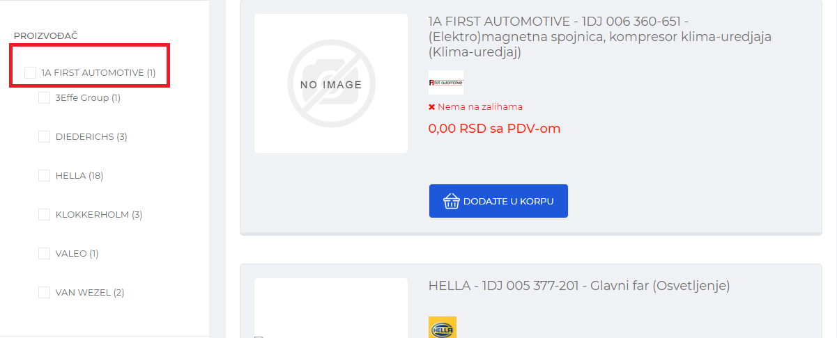837x338 pixels.
Task: Open the HELLA Glavni far product link
Action: [579, 286]
